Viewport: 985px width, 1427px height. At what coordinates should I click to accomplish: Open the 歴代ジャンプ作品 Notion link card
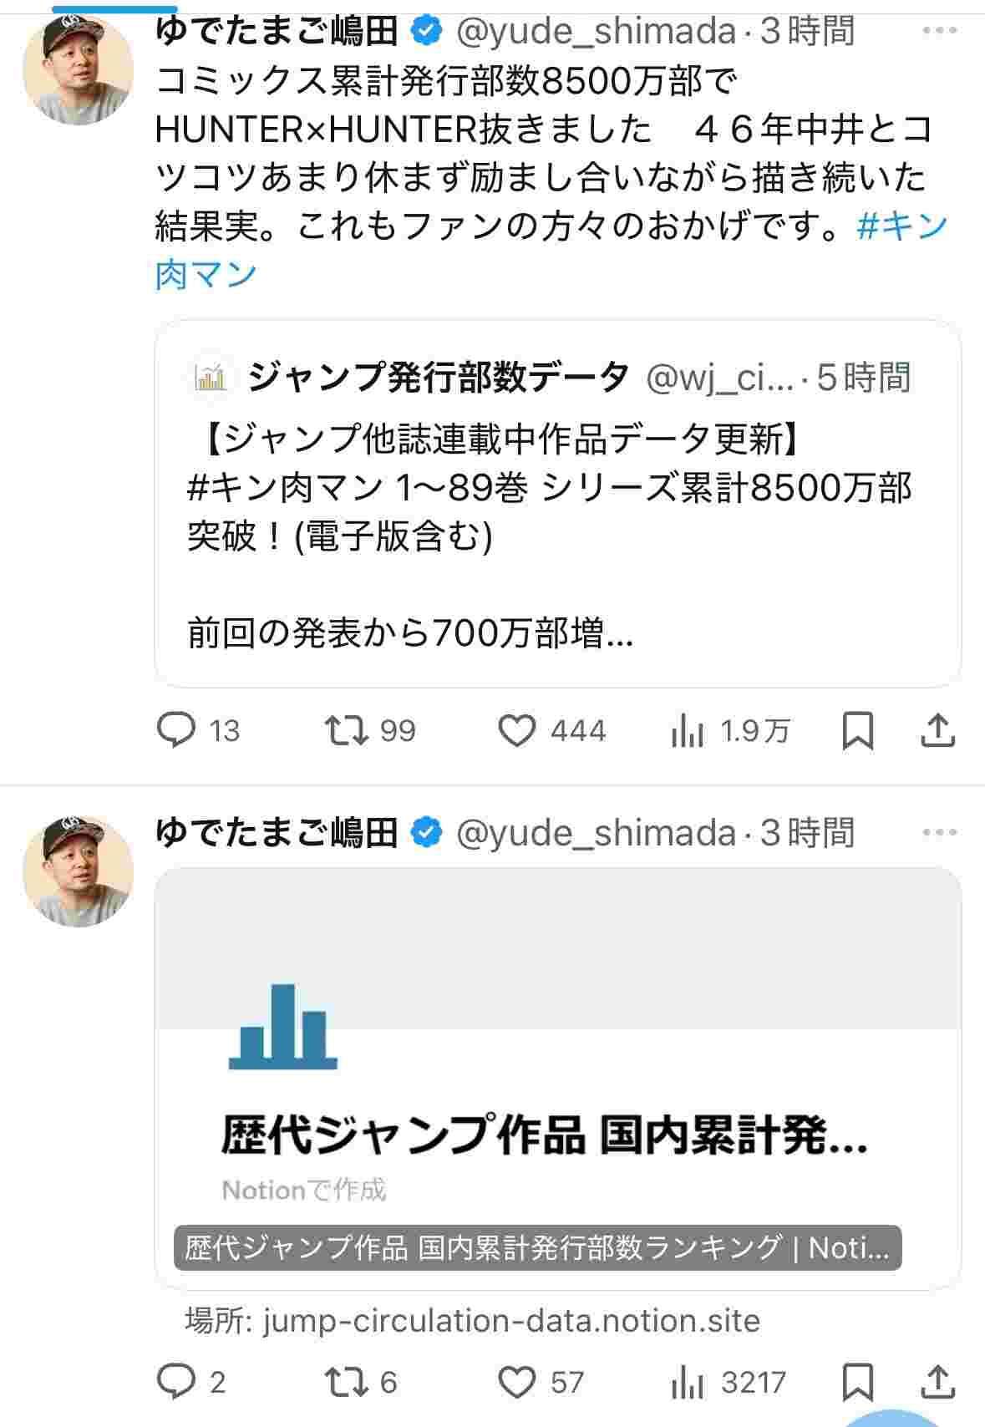click(x=557, y=1078)
